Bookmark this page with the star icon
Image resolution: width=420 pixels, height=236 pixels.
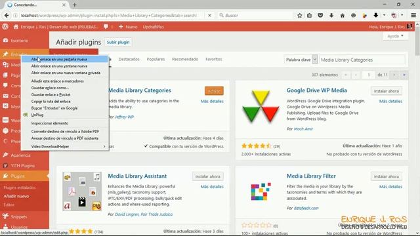[x=299, y=16]
